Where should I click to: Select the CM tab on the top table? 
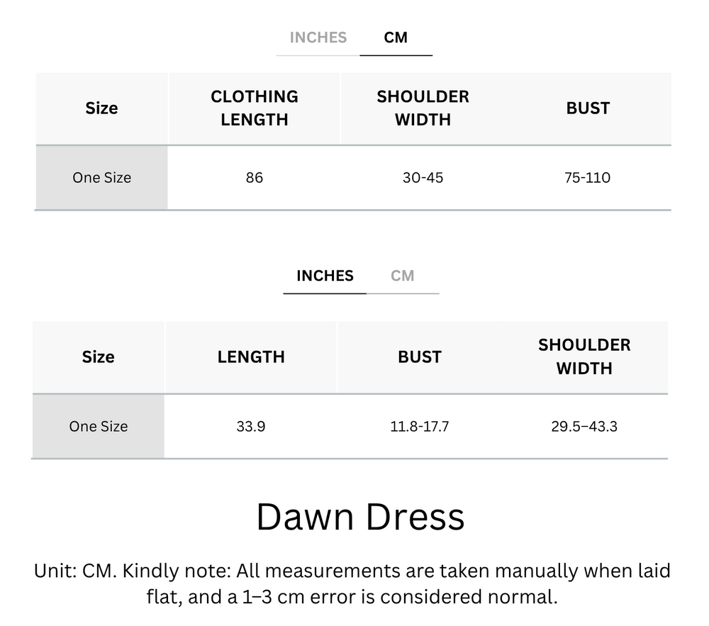[x=396, y=38]
